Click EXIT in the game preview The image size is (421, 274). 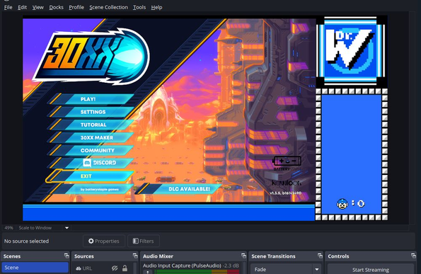tap(90, 176)
